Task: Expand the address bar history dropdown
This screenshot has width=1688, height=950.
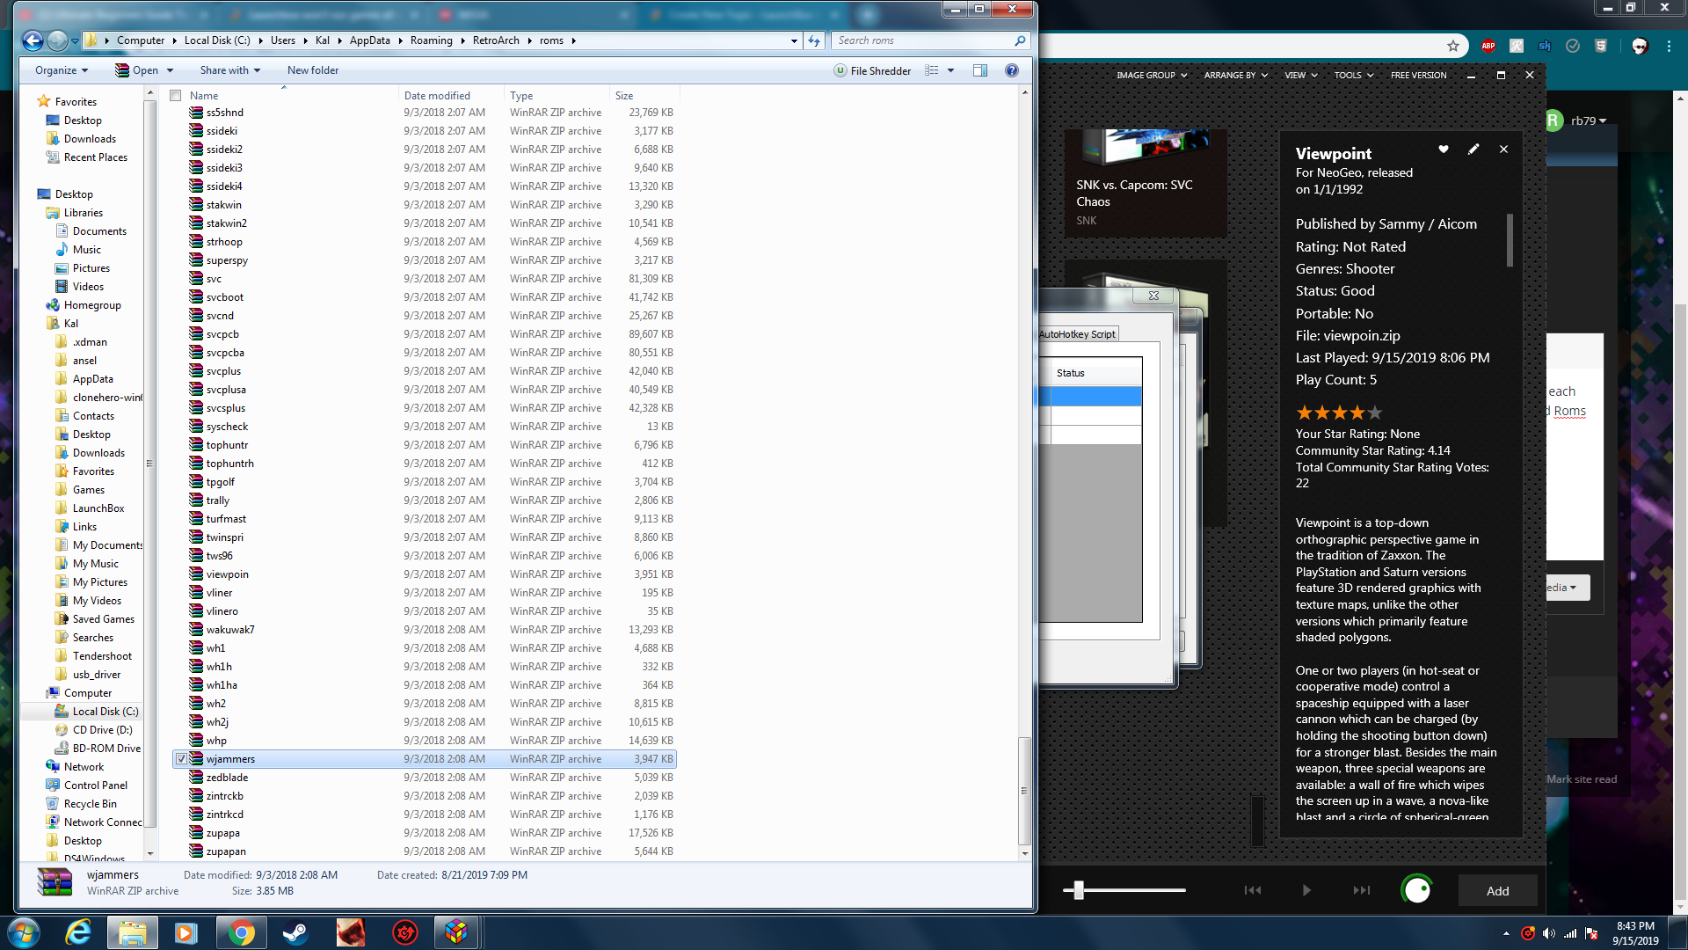Action: coord(794,40)
